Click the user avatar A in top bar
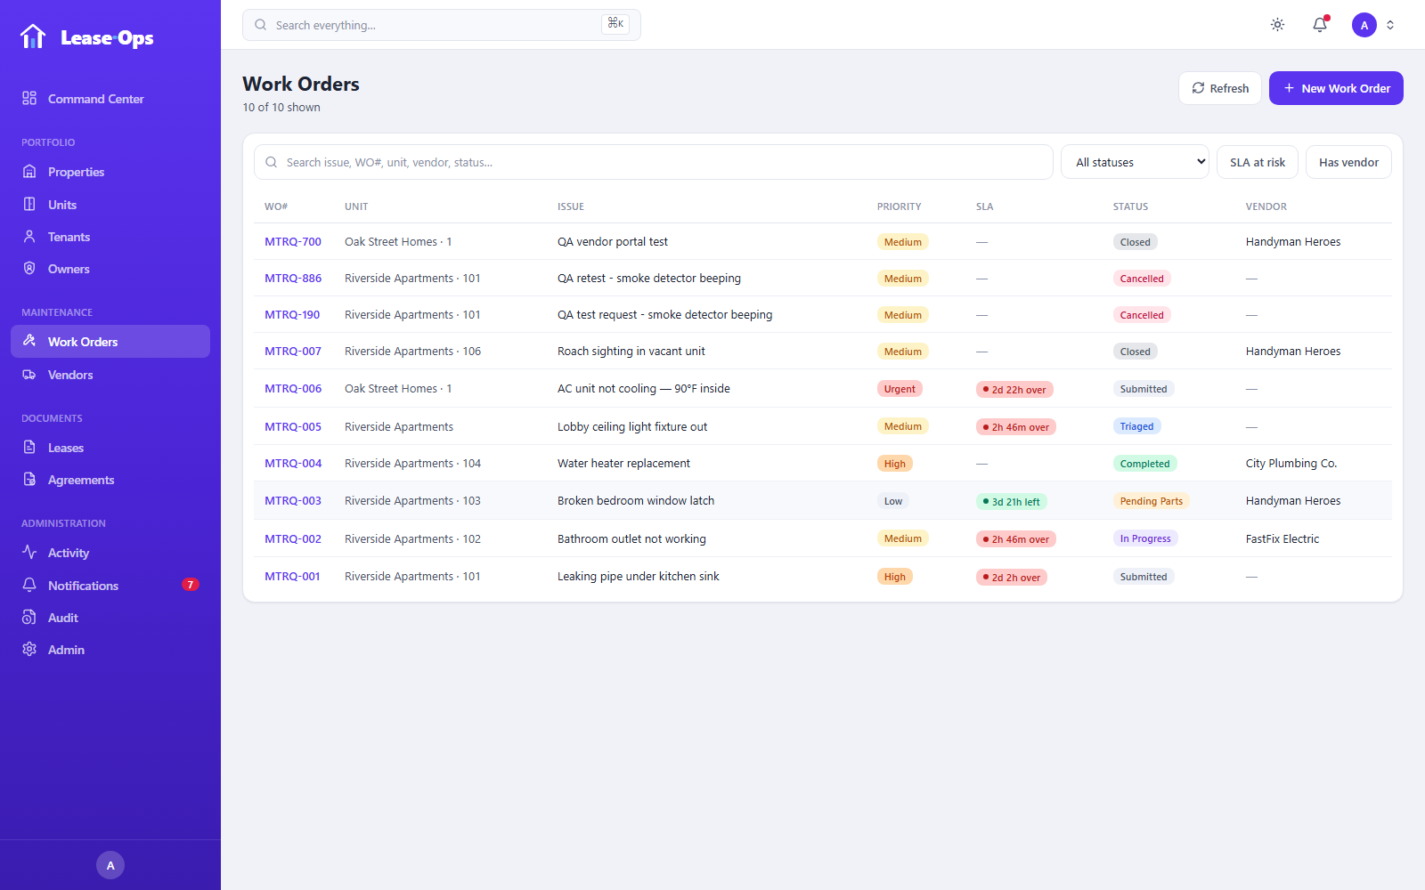 (x=1364, y=25)
